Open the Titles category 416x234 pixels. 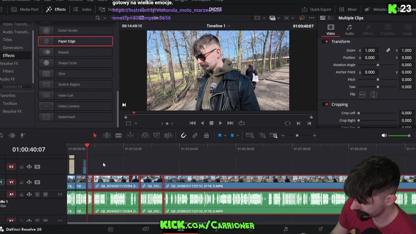pyautogui.click(x=7, y=40)
